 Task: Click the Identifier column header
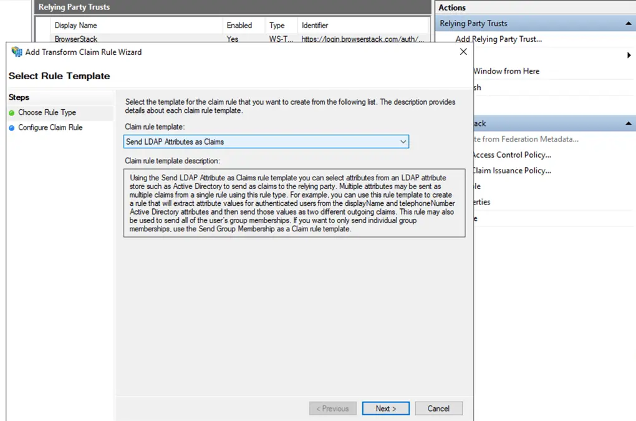315,26
